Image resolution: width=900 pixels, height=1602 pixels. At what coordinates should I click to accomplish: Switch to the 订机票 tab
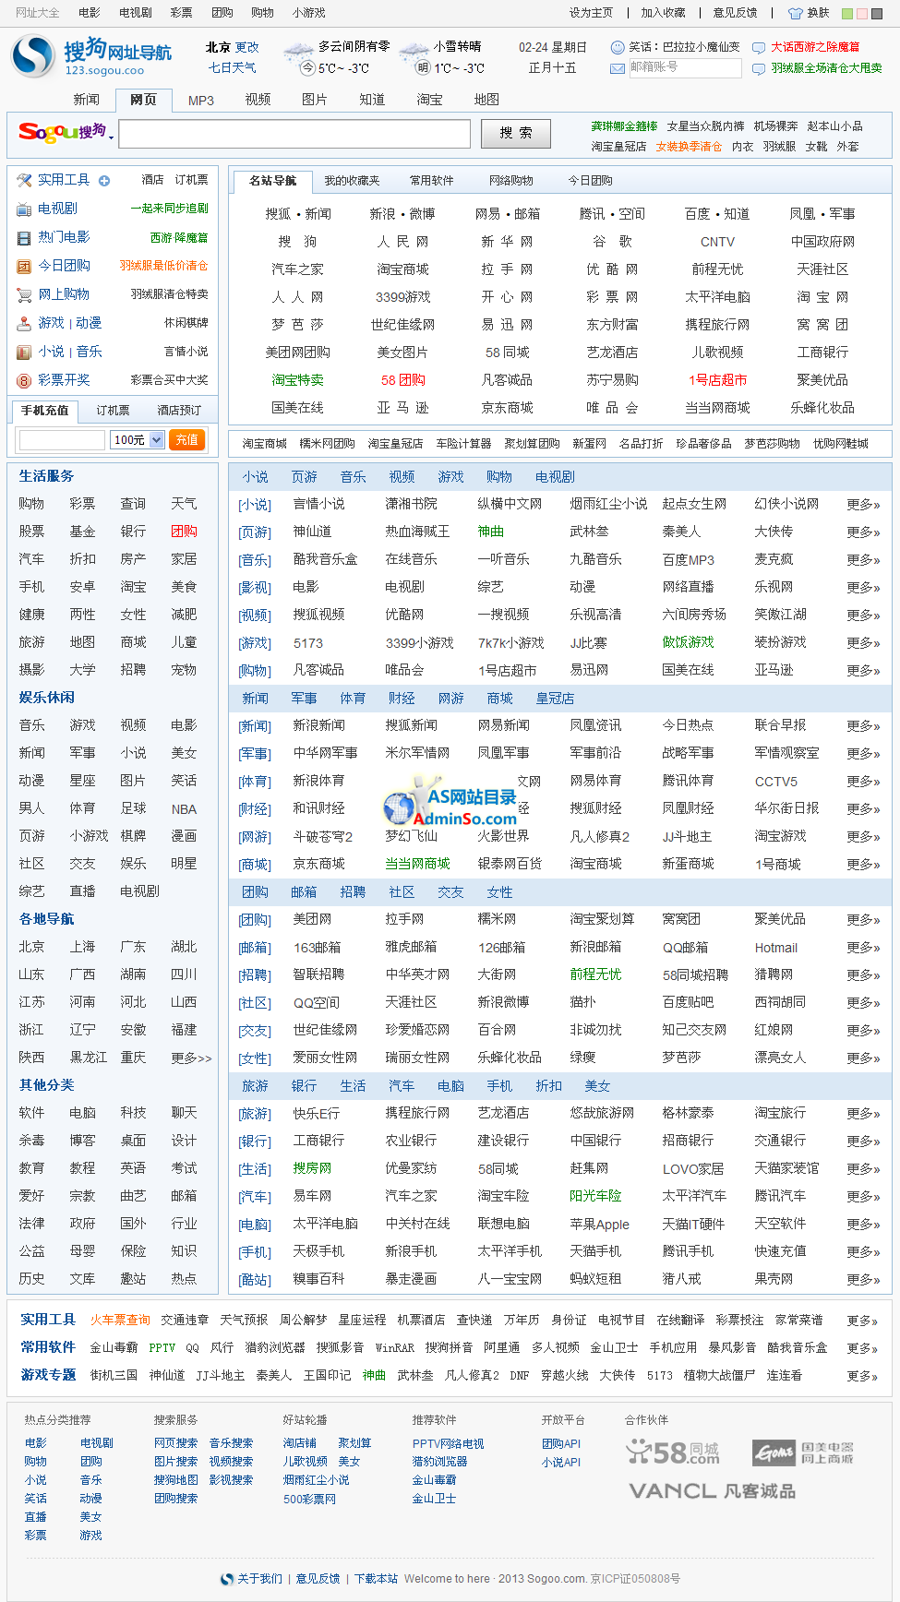(x=113, y=411)
